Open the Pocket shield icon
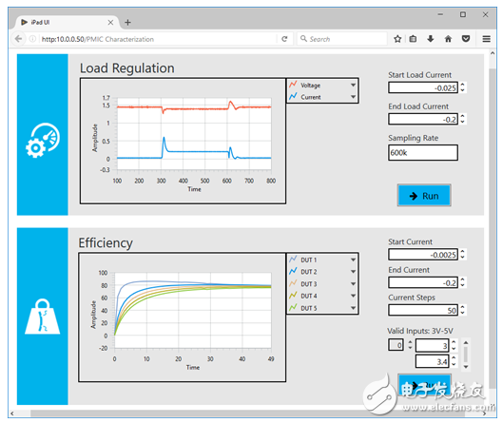Viewport: 503px width, 423px height. tap(466, 39)
